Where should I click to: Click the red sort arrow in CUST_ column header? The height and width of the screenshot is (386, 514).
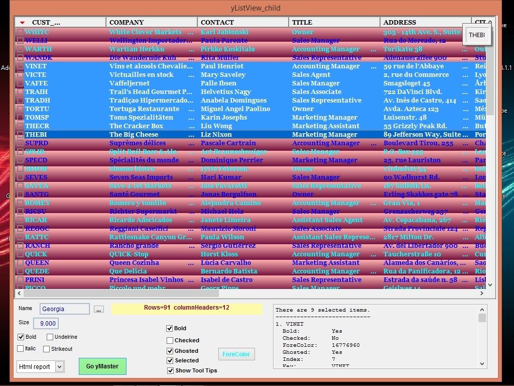[21, 22]
